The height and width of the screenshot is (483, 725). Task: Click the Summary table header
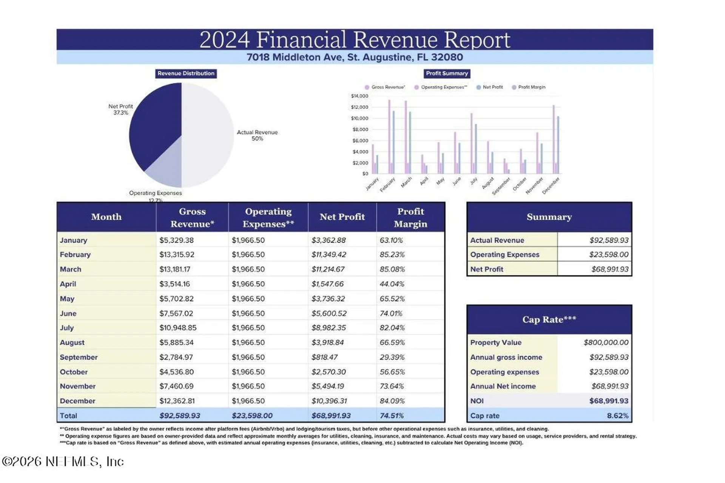pos(549,217)
